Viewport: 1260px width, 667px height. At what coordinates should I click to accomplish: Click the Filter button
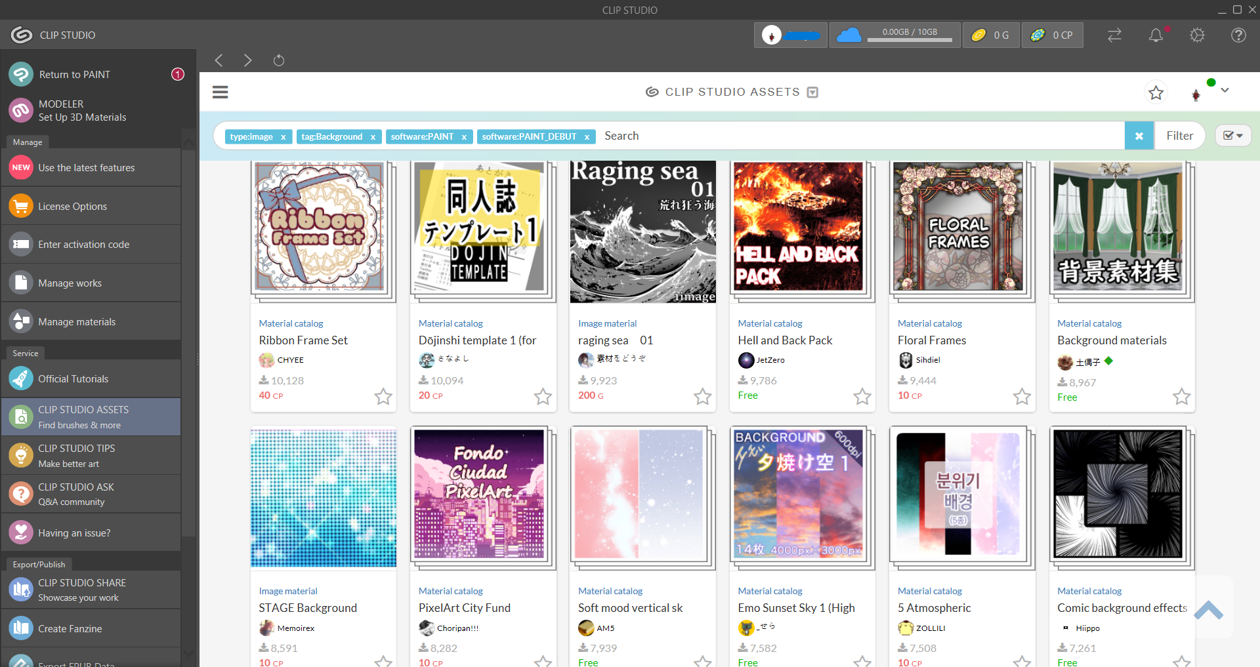point(1179,136)
